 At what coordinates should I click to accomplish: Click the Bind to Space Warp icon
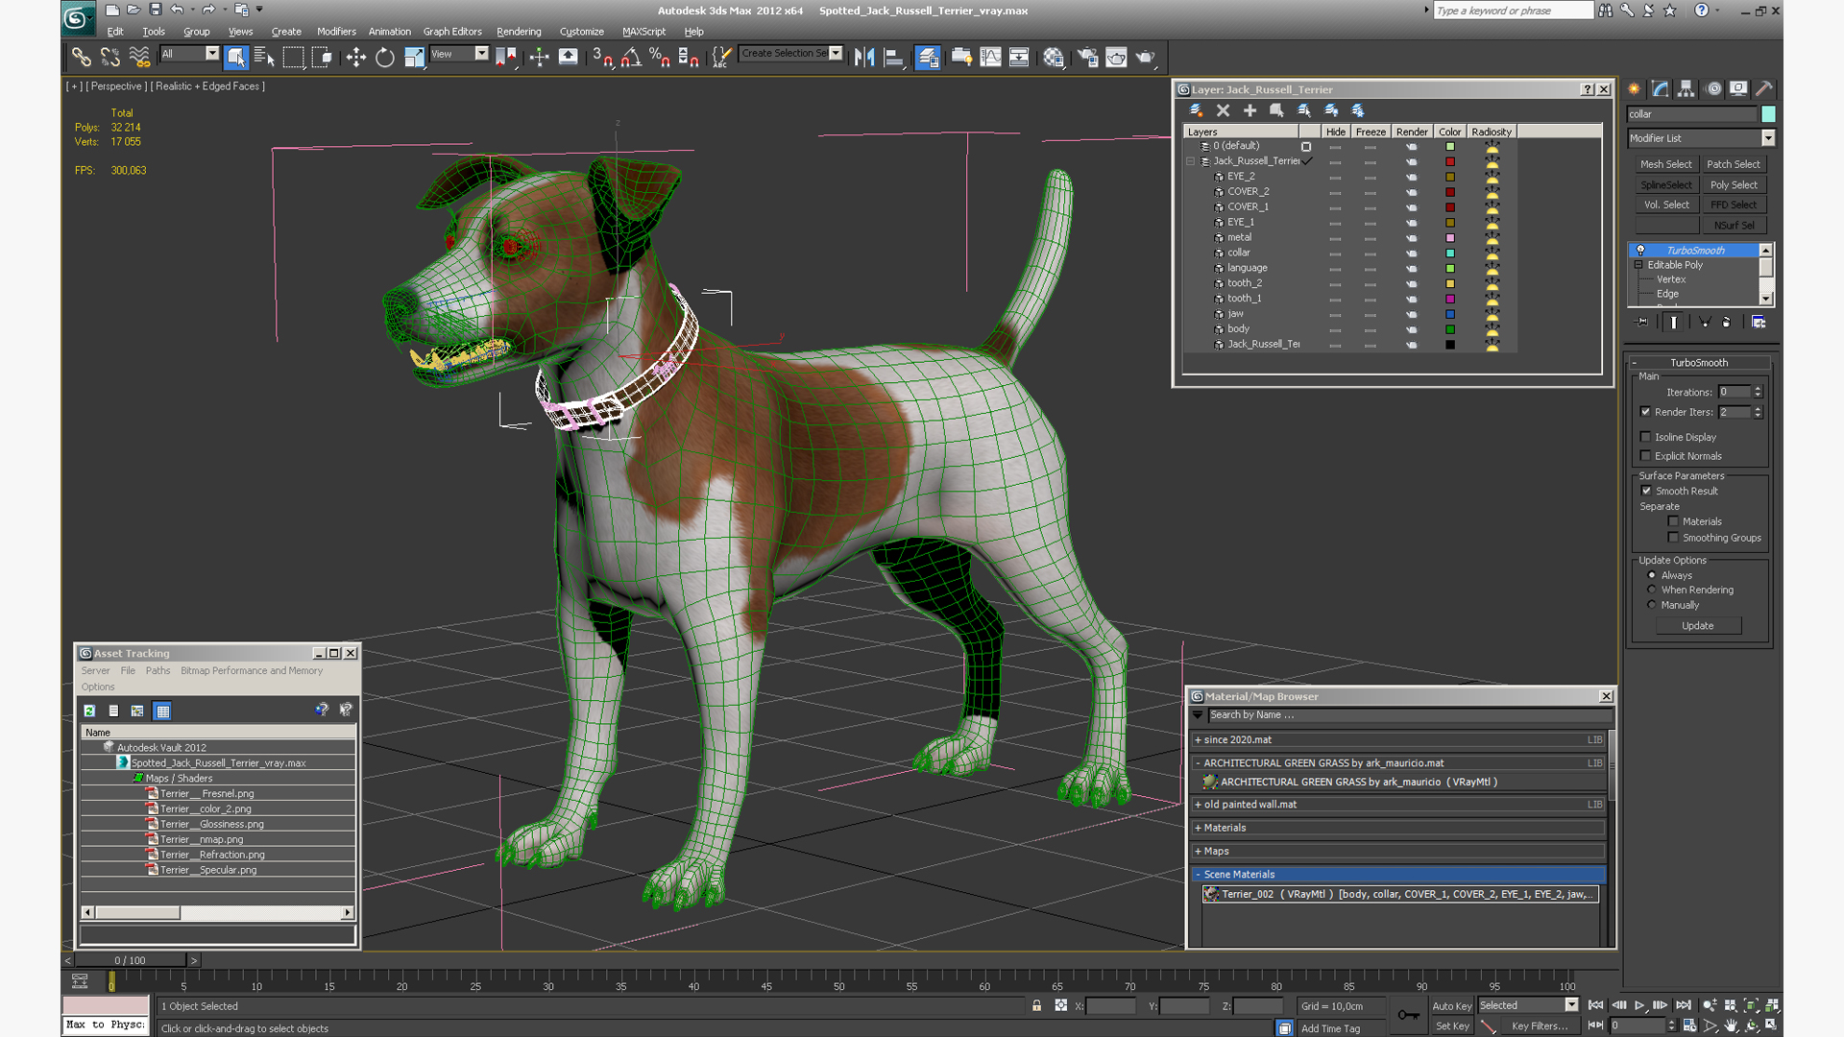click(140, 58)
